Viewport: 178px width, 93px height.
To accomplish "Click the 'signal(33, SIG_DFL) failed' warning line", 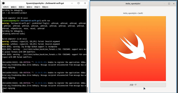I will [31, 44].
